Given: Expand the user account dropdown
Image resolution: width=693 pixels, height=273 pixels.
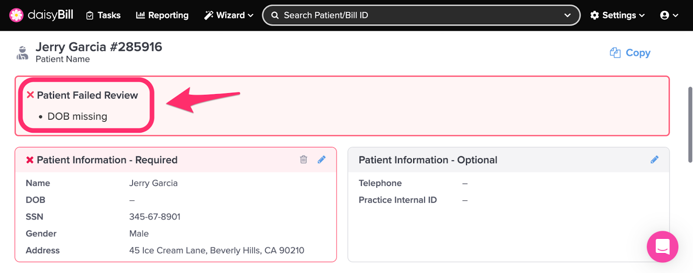Looking at the screenshot, I should coord(669,15).
